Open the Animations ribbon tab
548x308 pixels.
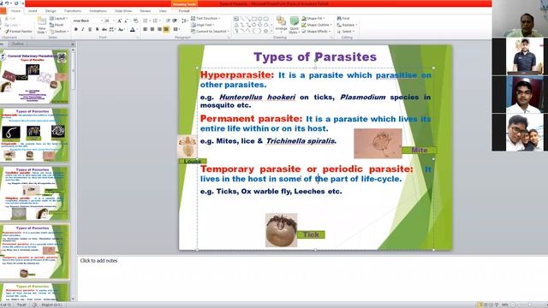pos(98,11)
